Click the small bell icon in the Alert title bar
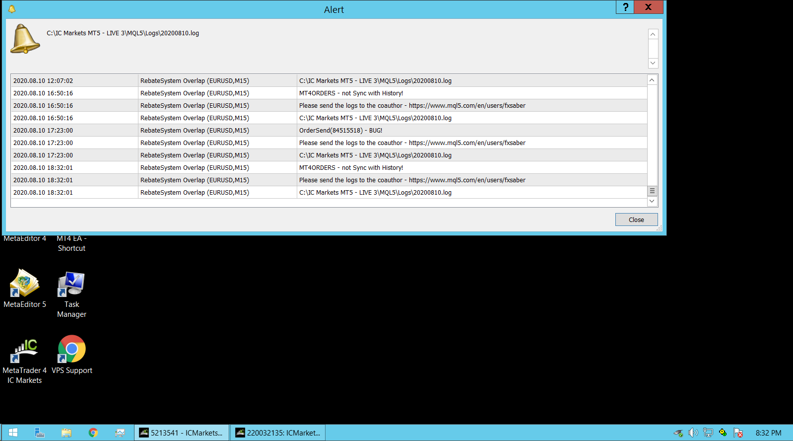793x441 pixels. (x=12, y=9)
